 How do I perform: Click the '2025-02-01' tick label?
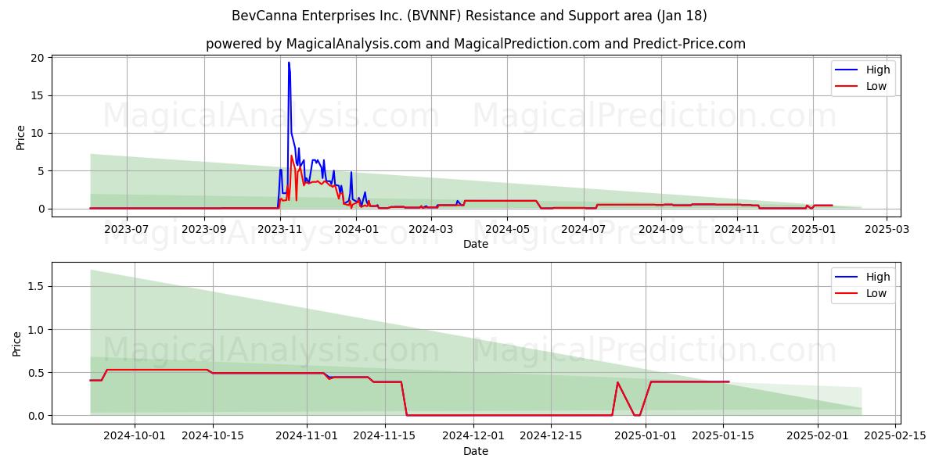click(818, 436)
